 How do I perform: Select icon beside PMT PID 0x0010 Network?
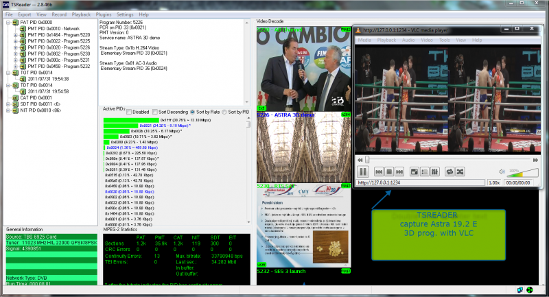23,29
